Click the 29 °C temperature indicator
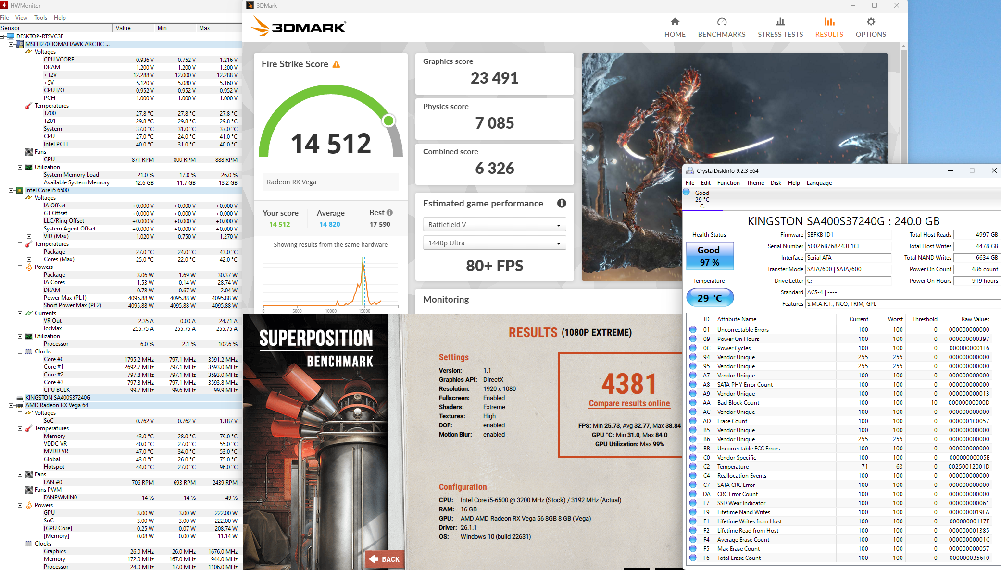 709,298
